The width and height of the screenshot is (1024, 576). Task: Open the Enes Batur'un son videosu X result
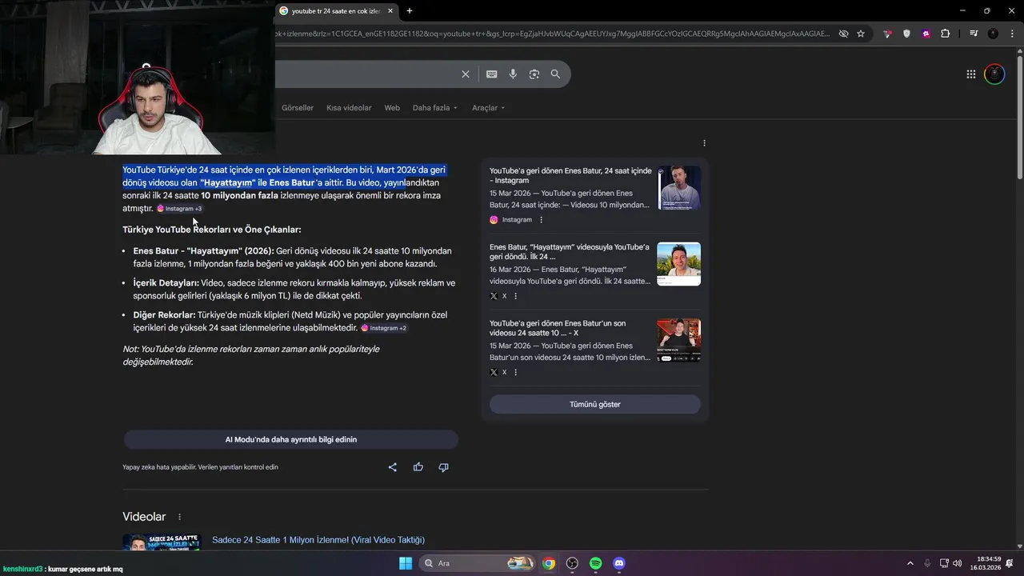558,328
